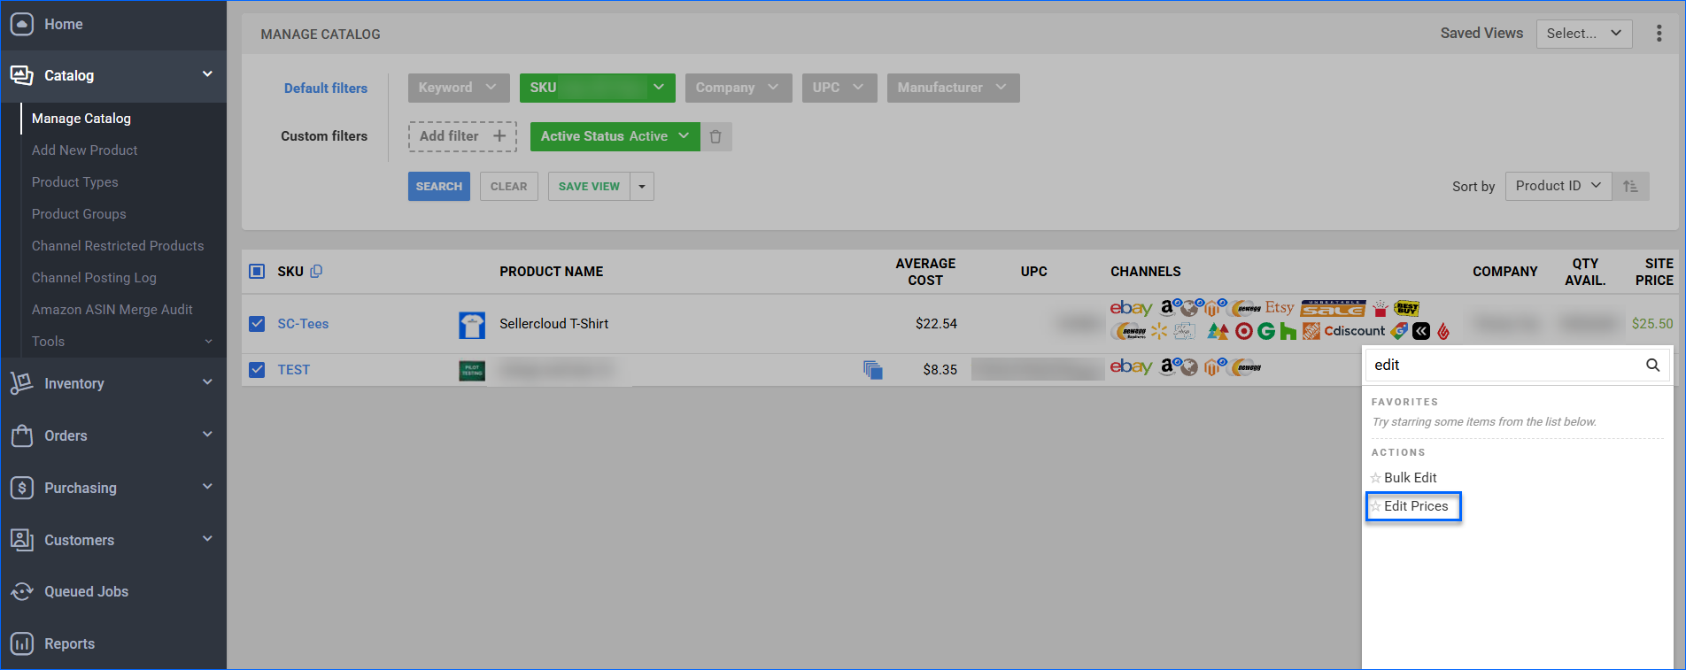Select Edit Prices from the actions list

(x=1415, y=506)
